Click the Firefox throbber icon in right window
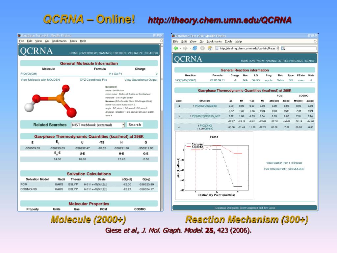 click(315, 41)
